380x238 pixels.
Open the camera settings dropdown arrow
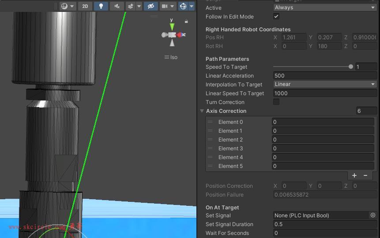(172, 6)
